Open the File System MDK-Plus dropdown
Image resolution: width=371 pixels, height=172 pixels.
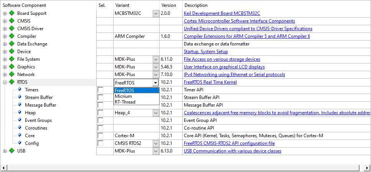pyautogui.click(x=156, y=59)
